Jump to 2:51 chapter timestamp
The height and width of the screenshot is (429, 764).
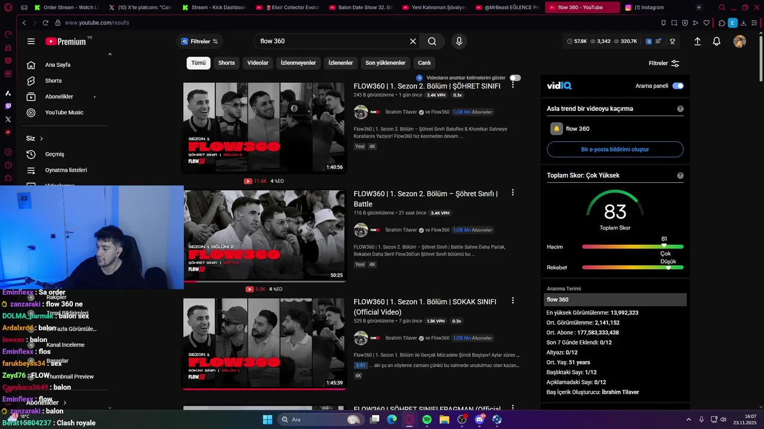361,365
